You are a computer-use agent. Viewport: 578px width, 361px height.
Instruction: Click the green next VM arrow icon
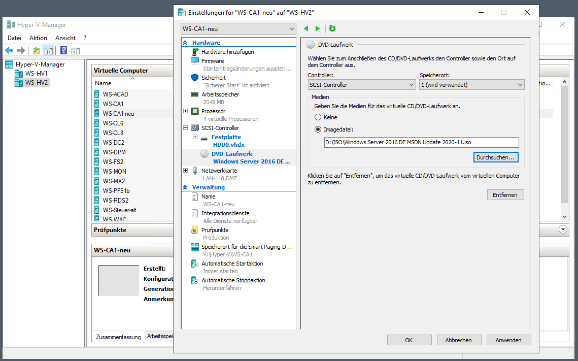click(x=318, y=29)
